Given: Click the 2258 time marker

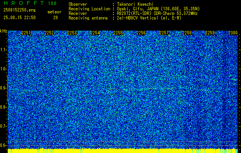Looking at the screenshot, I should 187,33.
